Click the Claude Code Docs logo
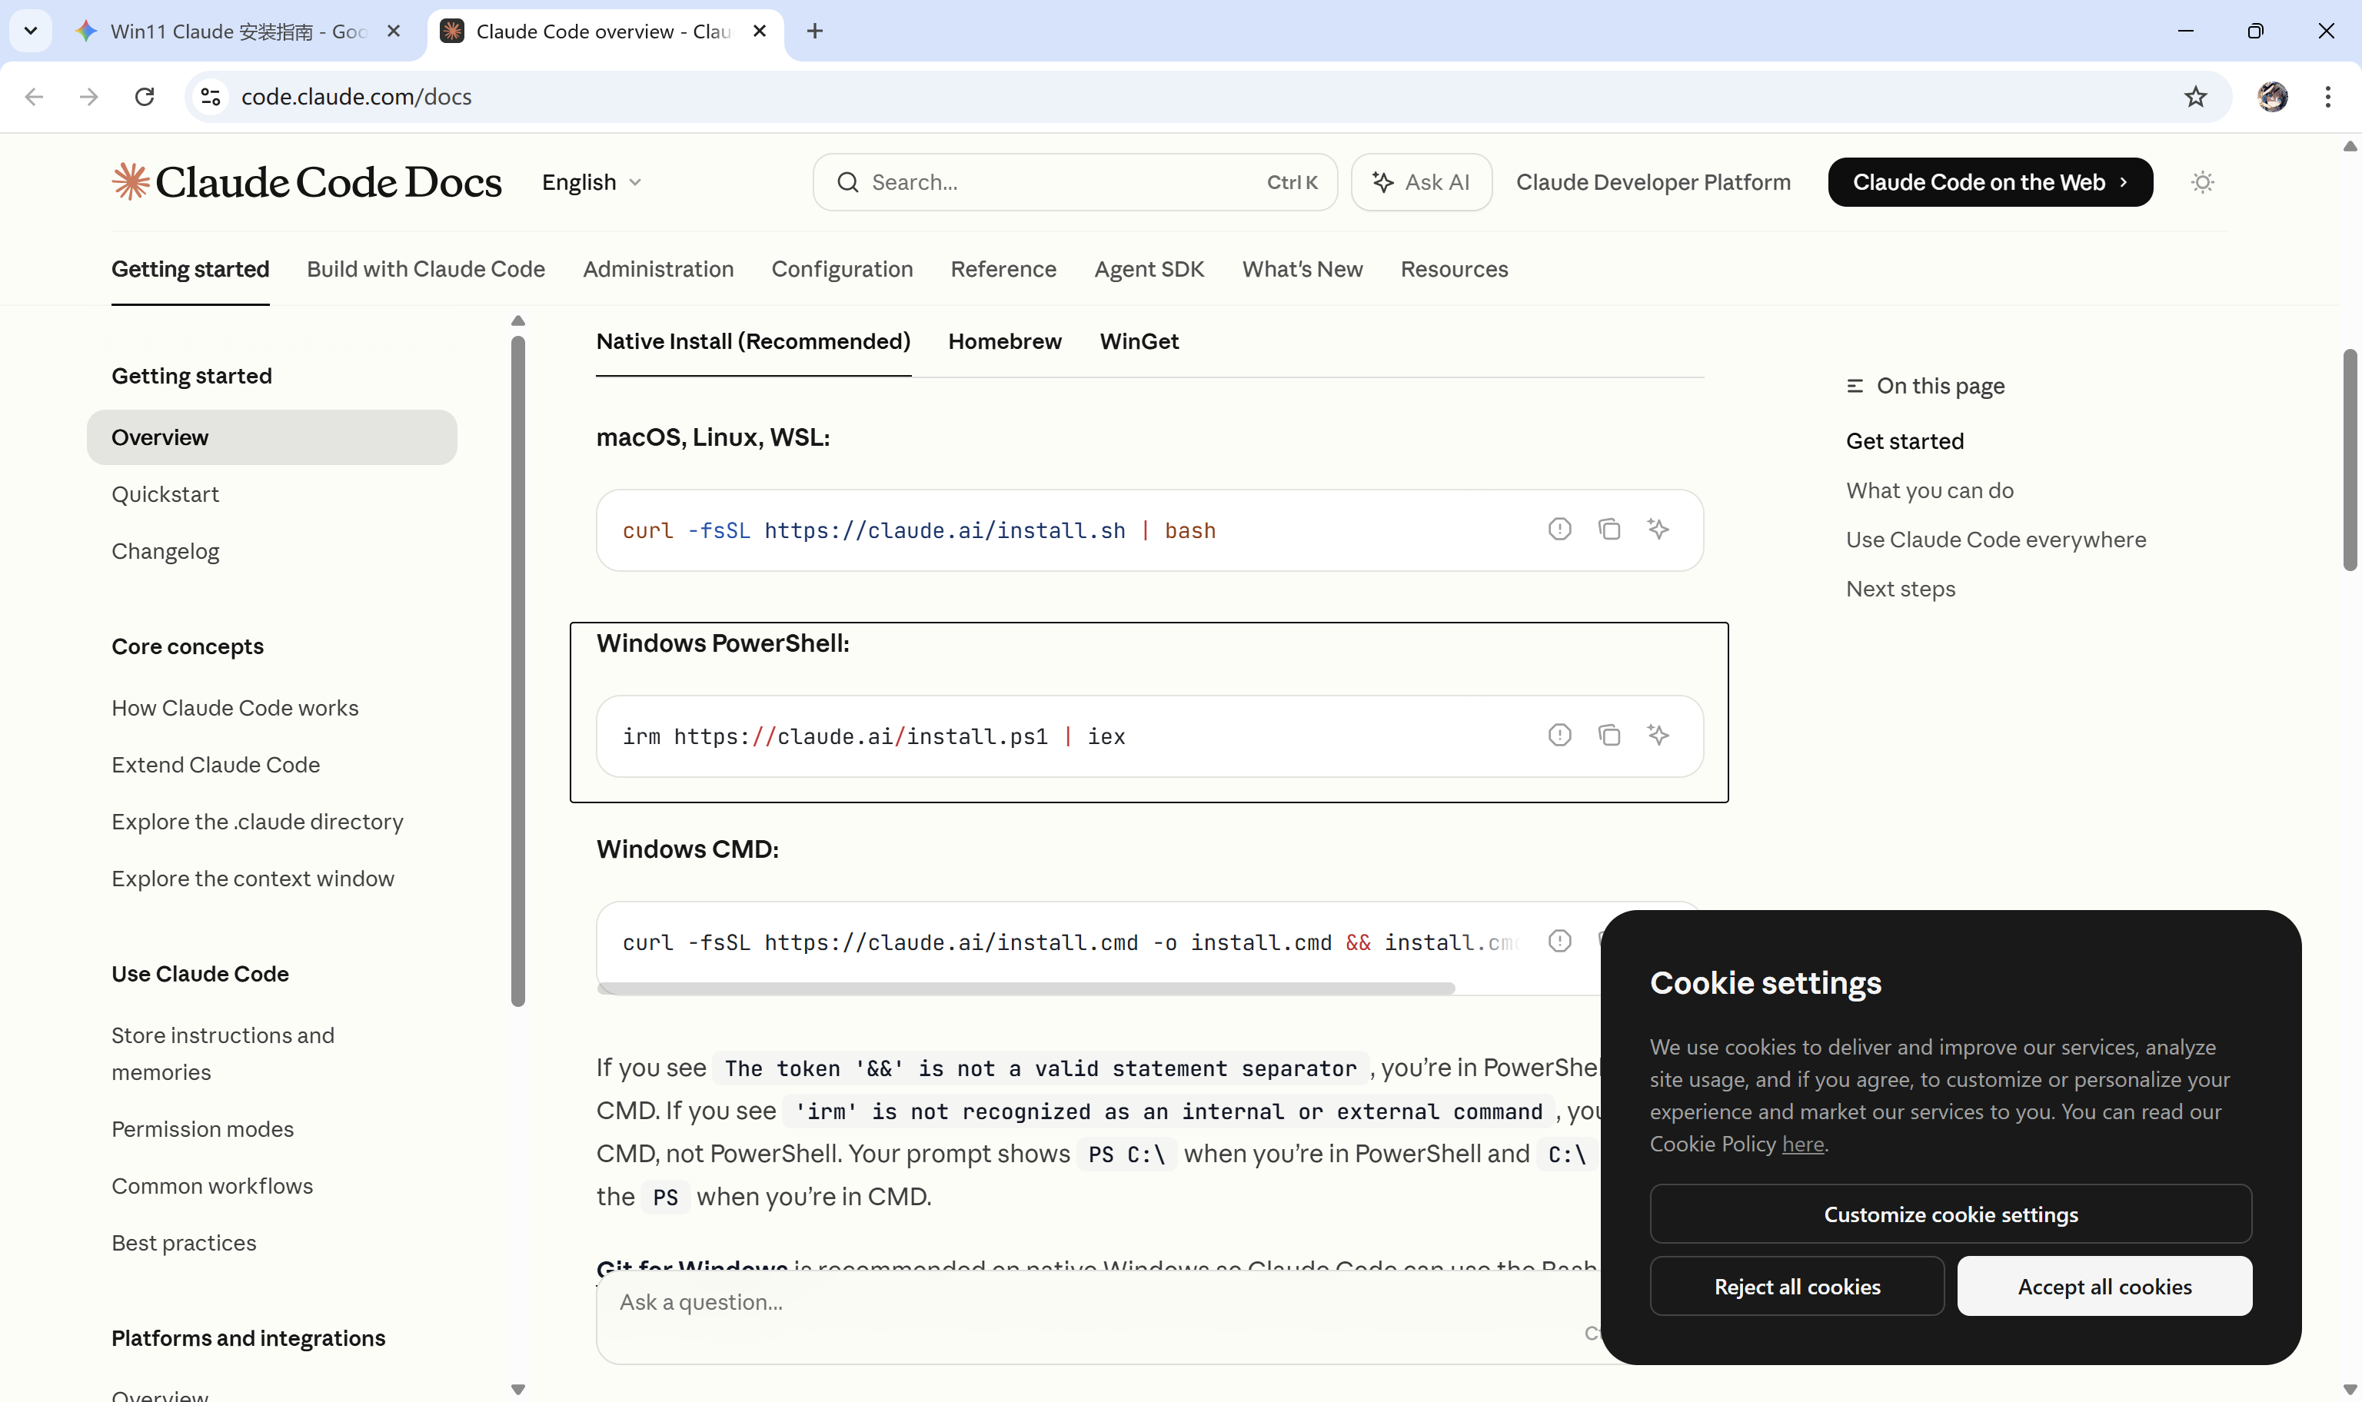The height and width of the screenshot is (1402, 2362). pyautogui.click(x=306, y=181)
